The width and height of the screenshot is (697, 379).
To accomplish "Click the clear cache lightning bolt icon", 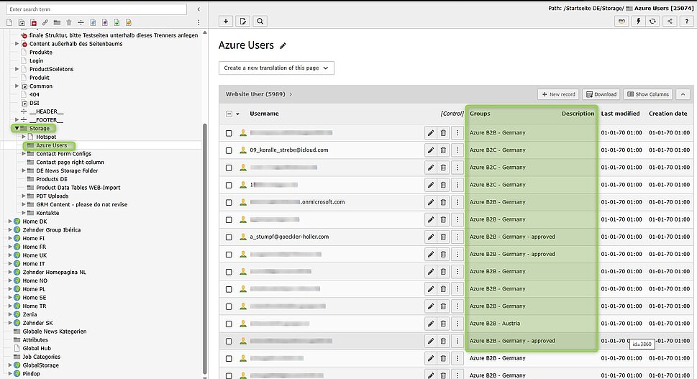I will click(x=638, y=22).
